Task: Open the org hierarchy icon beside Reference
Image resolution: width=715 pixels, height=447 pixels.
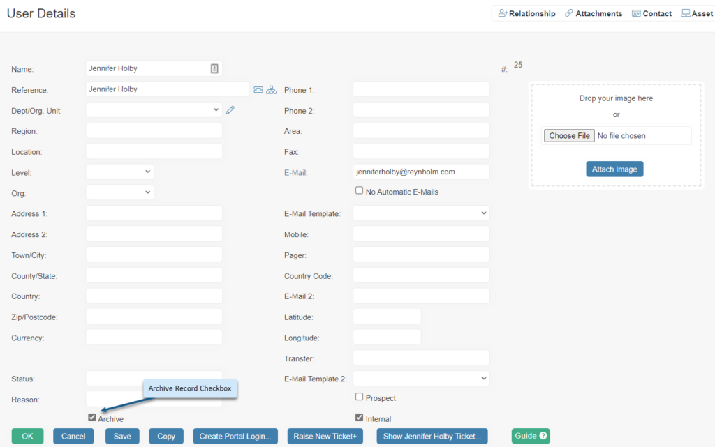Action: 271,89
